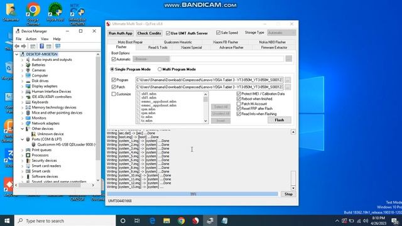Click Stop button beside progress bar
Screen dimensions: 402x226
288,194
